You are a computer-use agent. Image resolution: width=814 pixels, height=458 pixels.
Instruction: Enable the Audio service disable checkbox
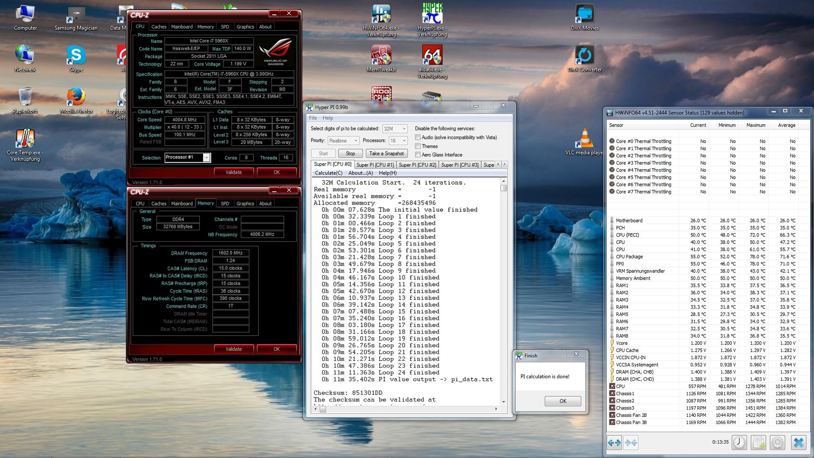(418, 137)
